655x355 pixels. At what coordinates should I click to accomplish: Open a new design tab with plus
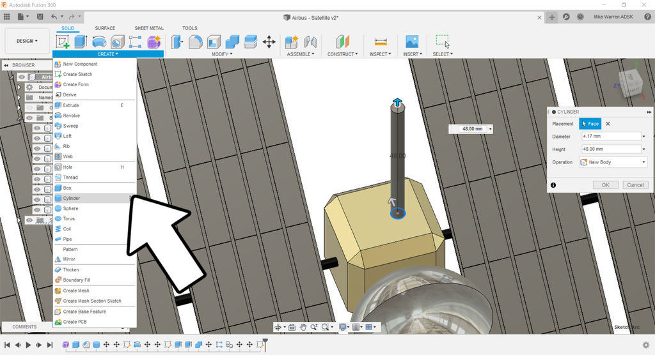[552, 17]
